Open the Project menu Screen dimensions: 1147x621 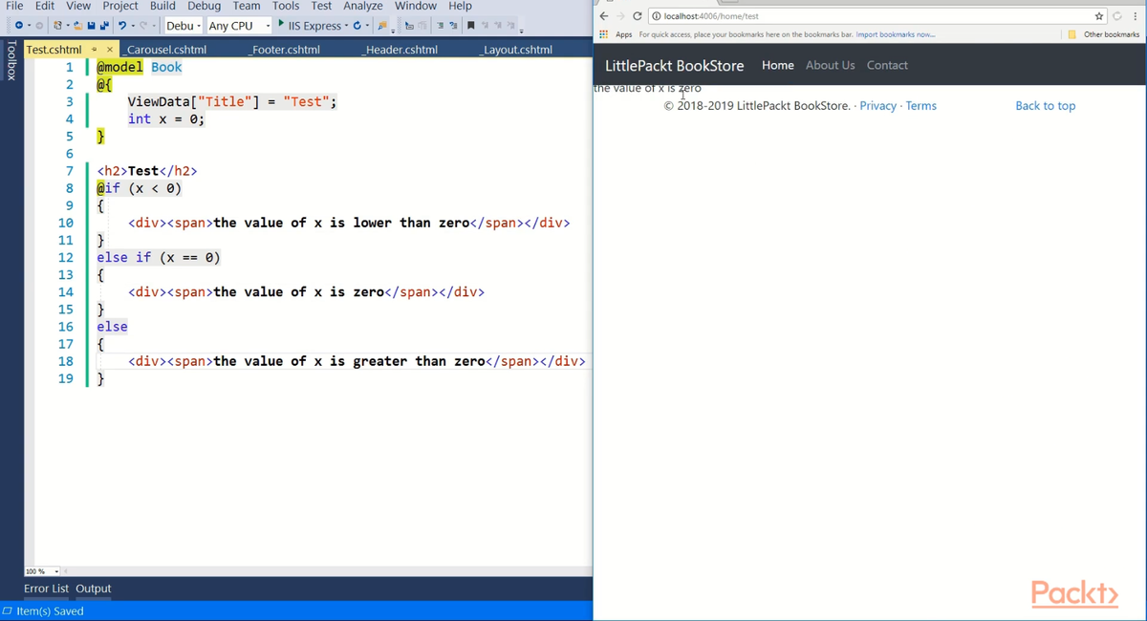[x=120, y=6]
